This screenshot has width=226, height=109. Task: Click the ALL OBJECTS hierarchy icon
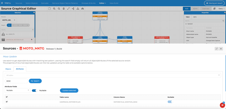(3, 34)
